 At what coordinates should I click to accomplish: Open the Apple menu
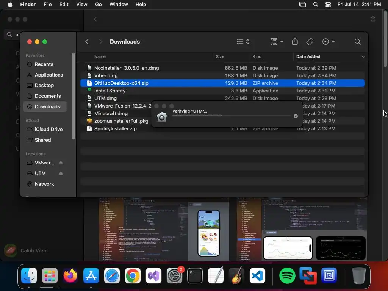click(10, 5)
